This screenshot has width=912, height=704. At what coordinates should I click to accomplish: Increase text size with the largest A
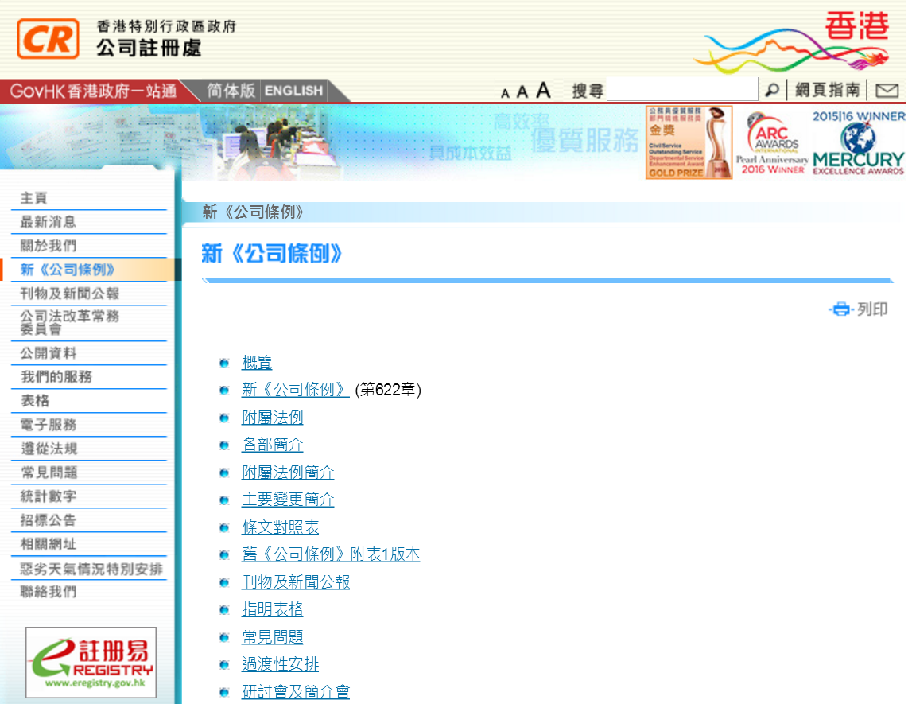point(543,90)
